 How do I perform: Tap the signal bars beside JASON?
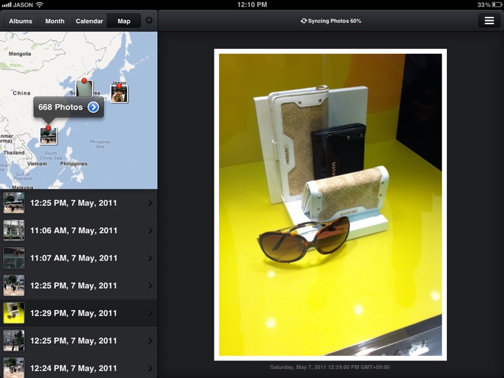[x=7, y=5]
